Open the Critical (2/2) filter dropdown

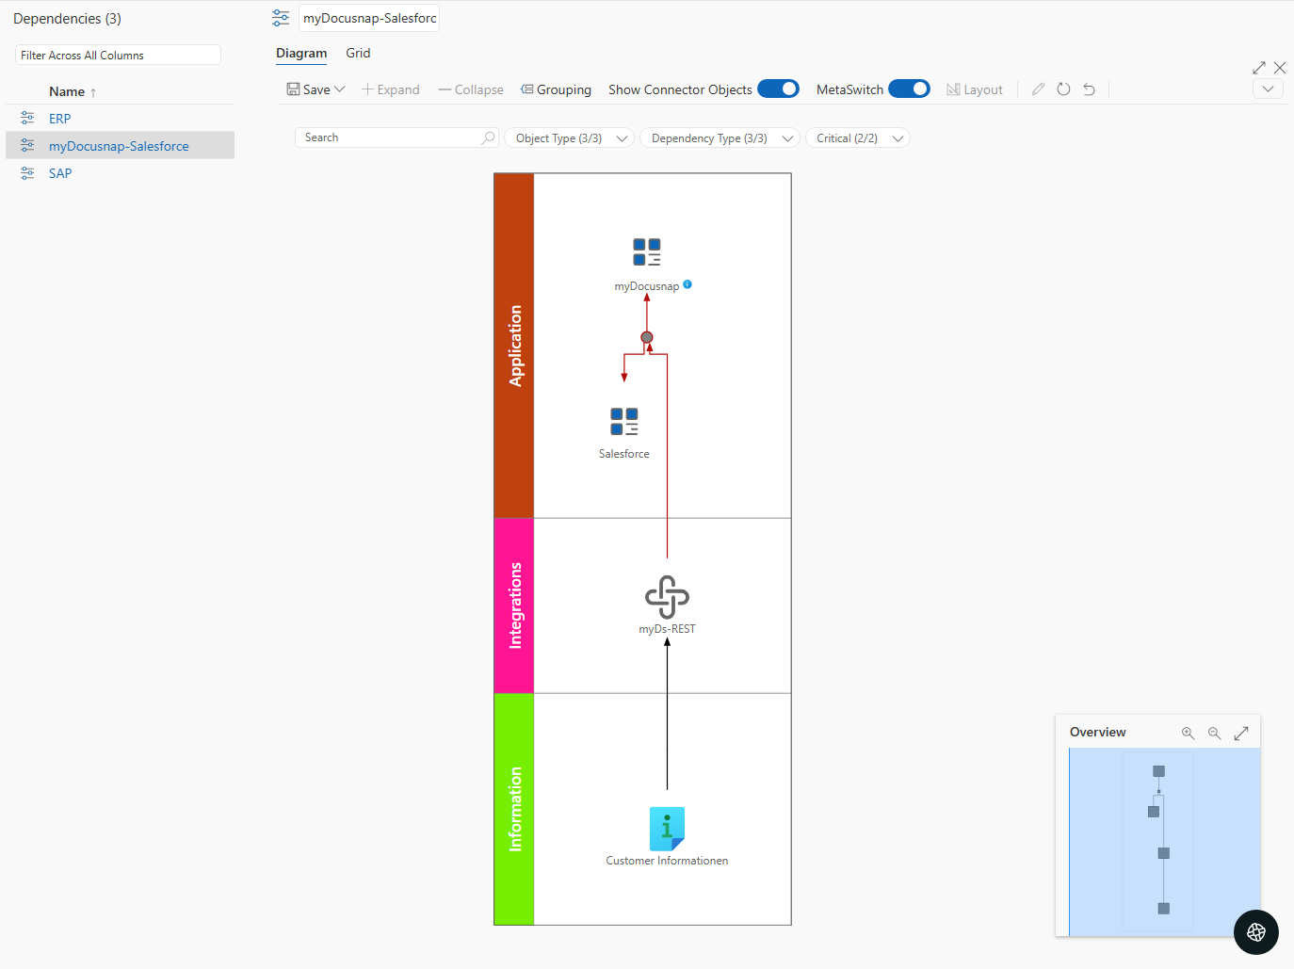pyautogui.click(x=857, y=137)
